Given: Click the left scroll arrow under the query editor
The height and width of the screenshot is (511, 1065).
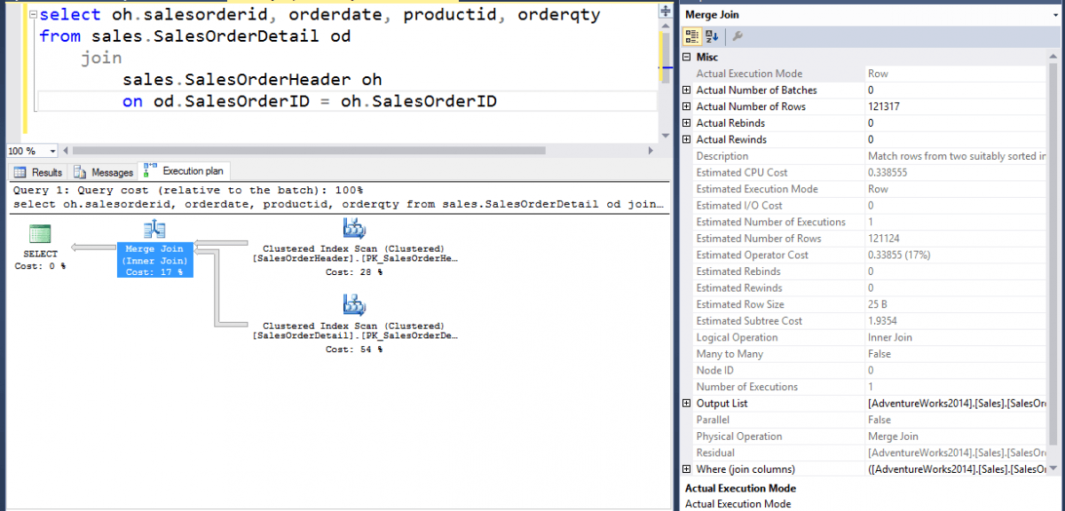Looking at the screenshot, I should pyautogui.click(x=66, y=150).
